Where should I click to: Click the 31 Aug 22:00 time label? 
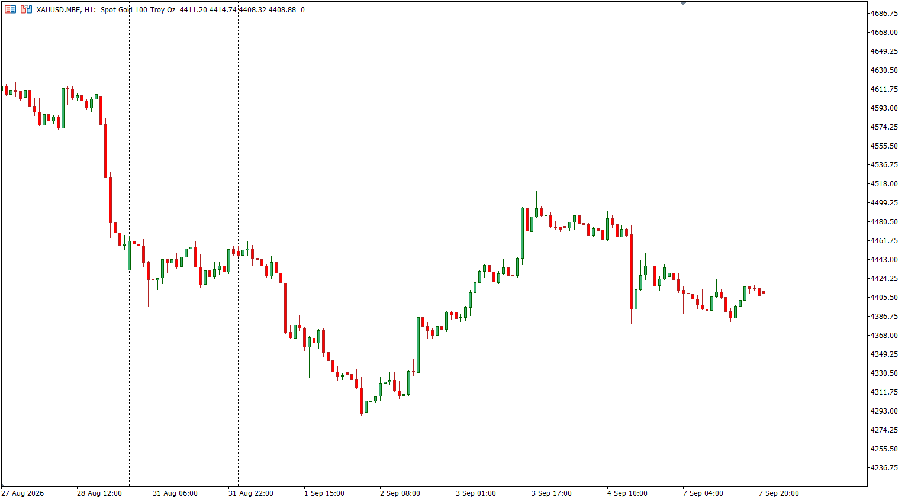click(251, 493)
